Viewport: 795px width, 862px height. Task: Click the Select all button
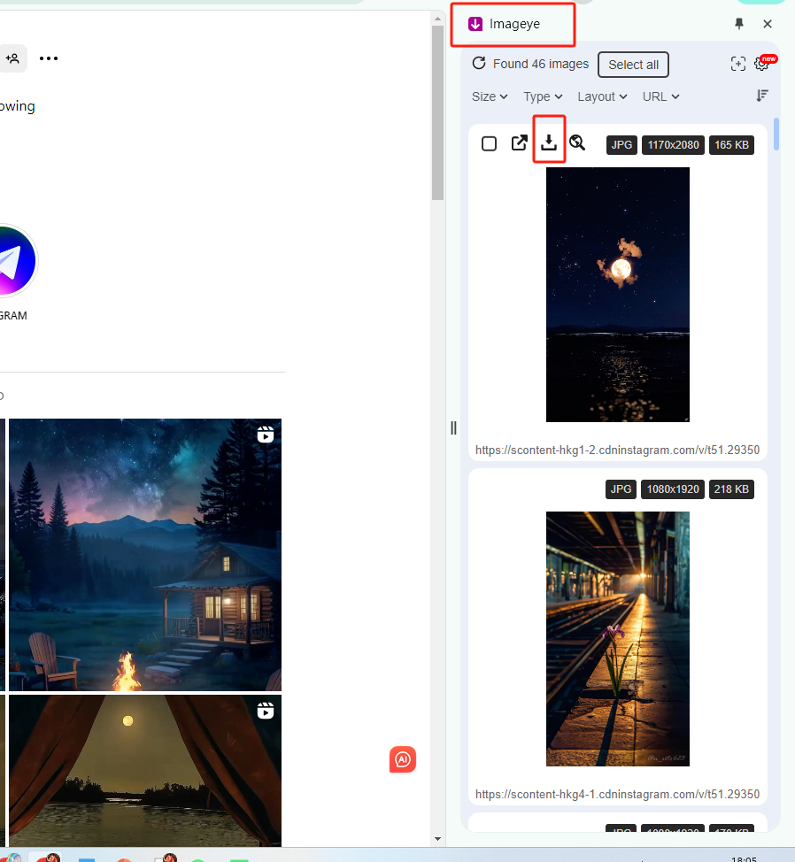[633, 65]
